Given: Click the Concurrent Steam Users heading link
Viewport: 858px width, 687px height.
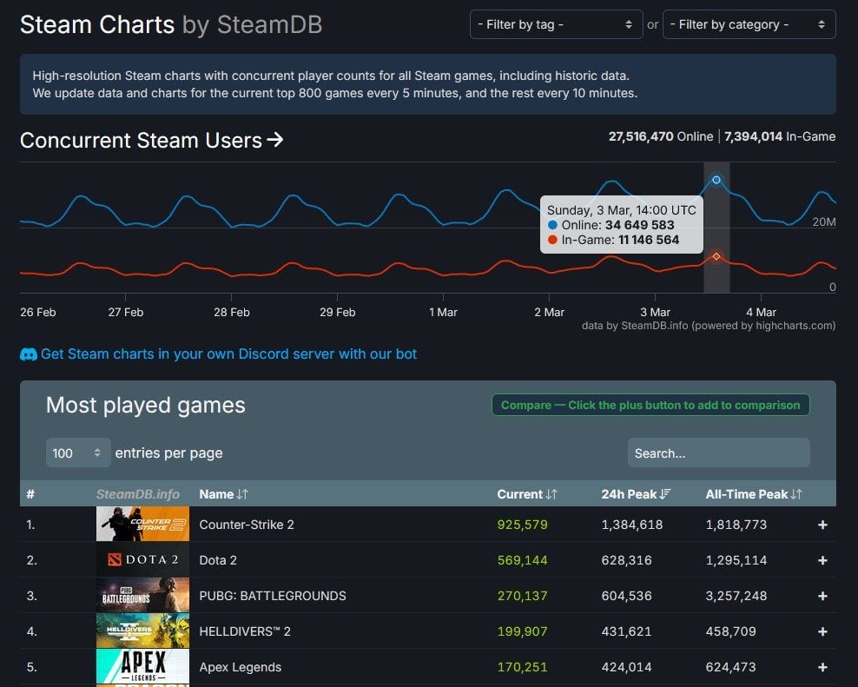Looking at the screenshot, I should point(152,140).
